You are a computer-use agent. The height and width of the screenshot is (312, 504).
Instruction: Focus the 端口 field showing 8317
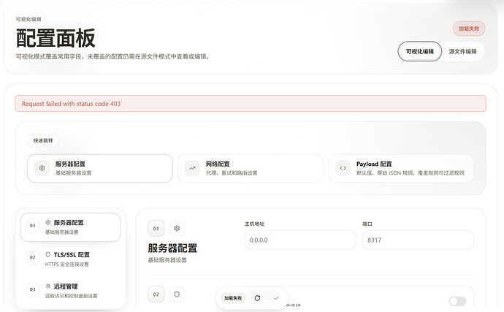418,240
